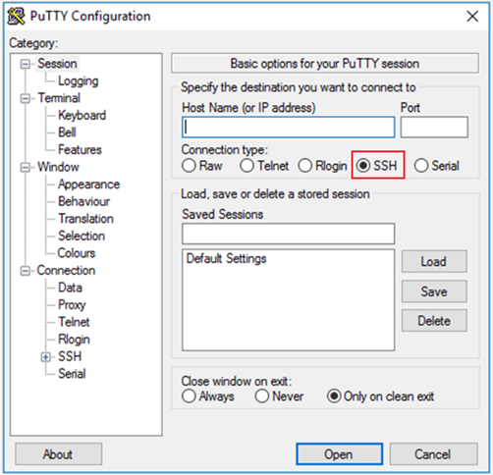Click the Open button to connect
This screenshot has height=475, width=493.
(340, 454)
